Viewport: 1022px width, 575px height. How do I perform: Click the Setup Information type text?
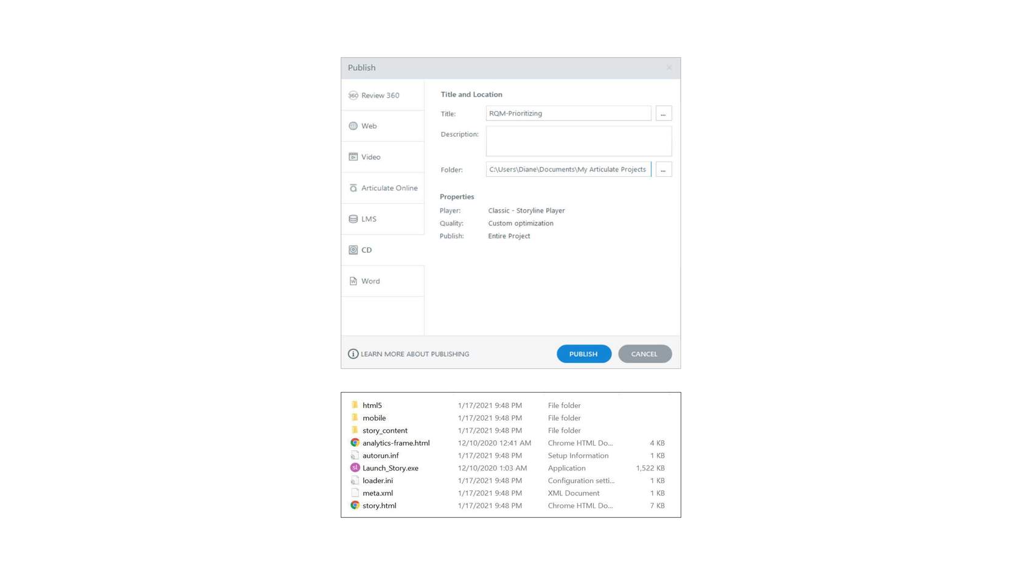(578, 455)
